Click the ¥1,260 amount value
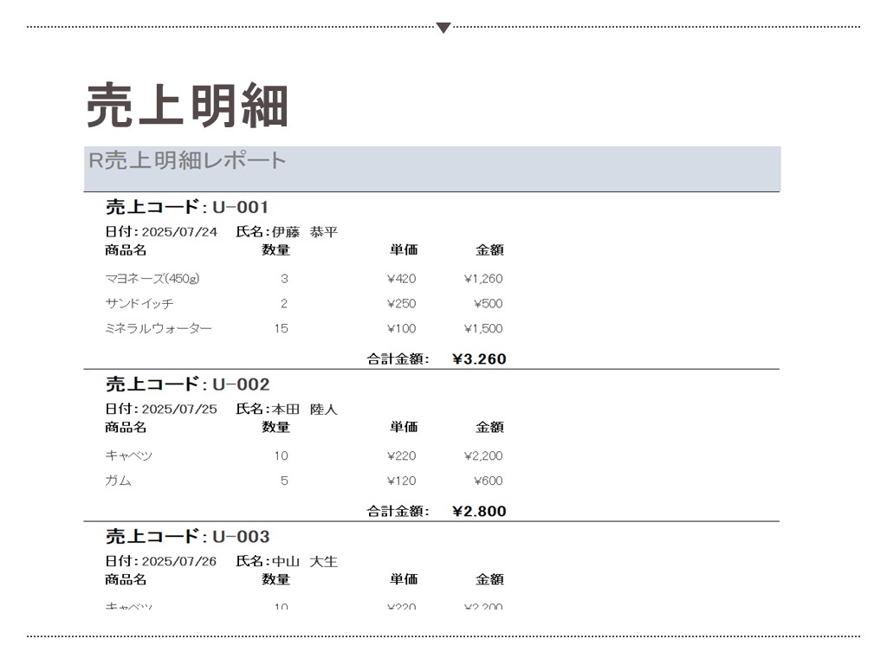 point(482,279)
